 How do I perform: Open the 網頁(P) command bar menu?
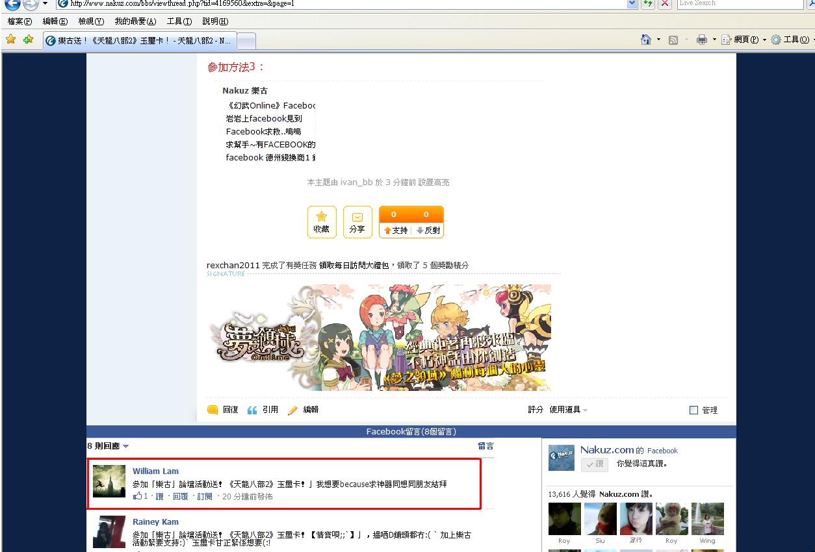[x=744, y=40]
